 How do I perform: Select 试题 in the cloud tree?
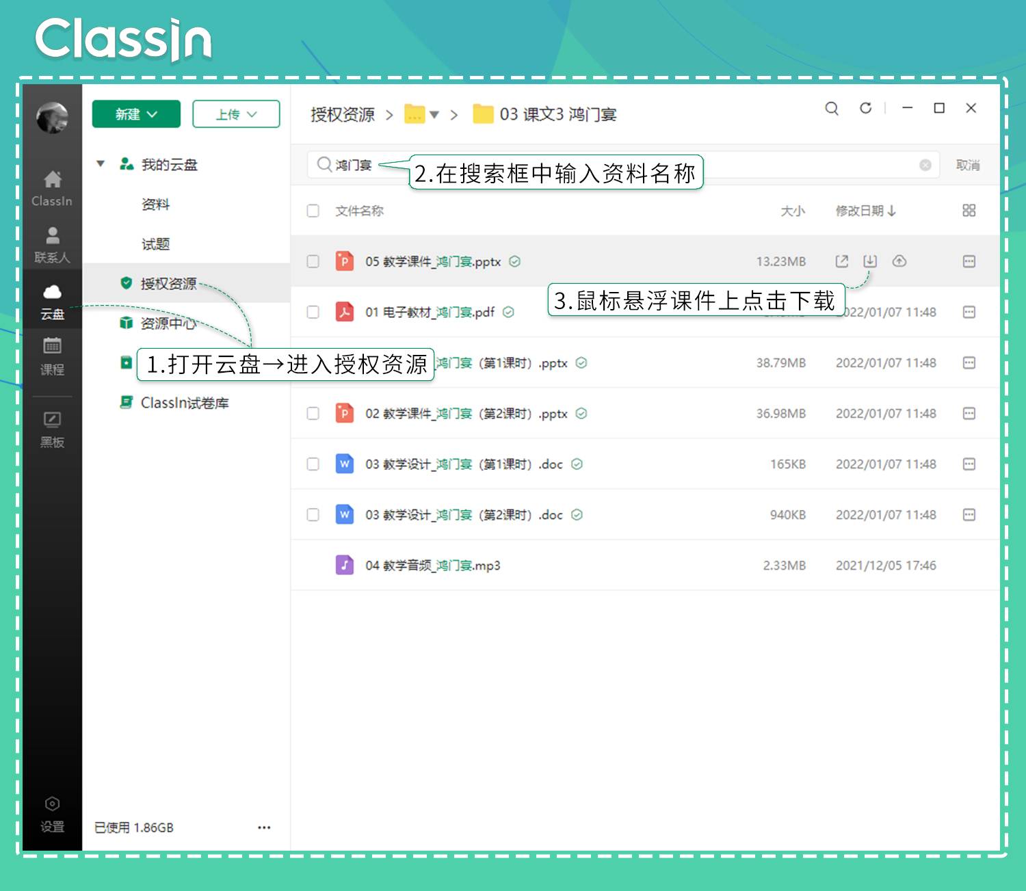[155, 244]
